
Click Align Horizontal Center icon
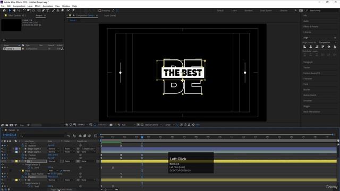[311, 47]
